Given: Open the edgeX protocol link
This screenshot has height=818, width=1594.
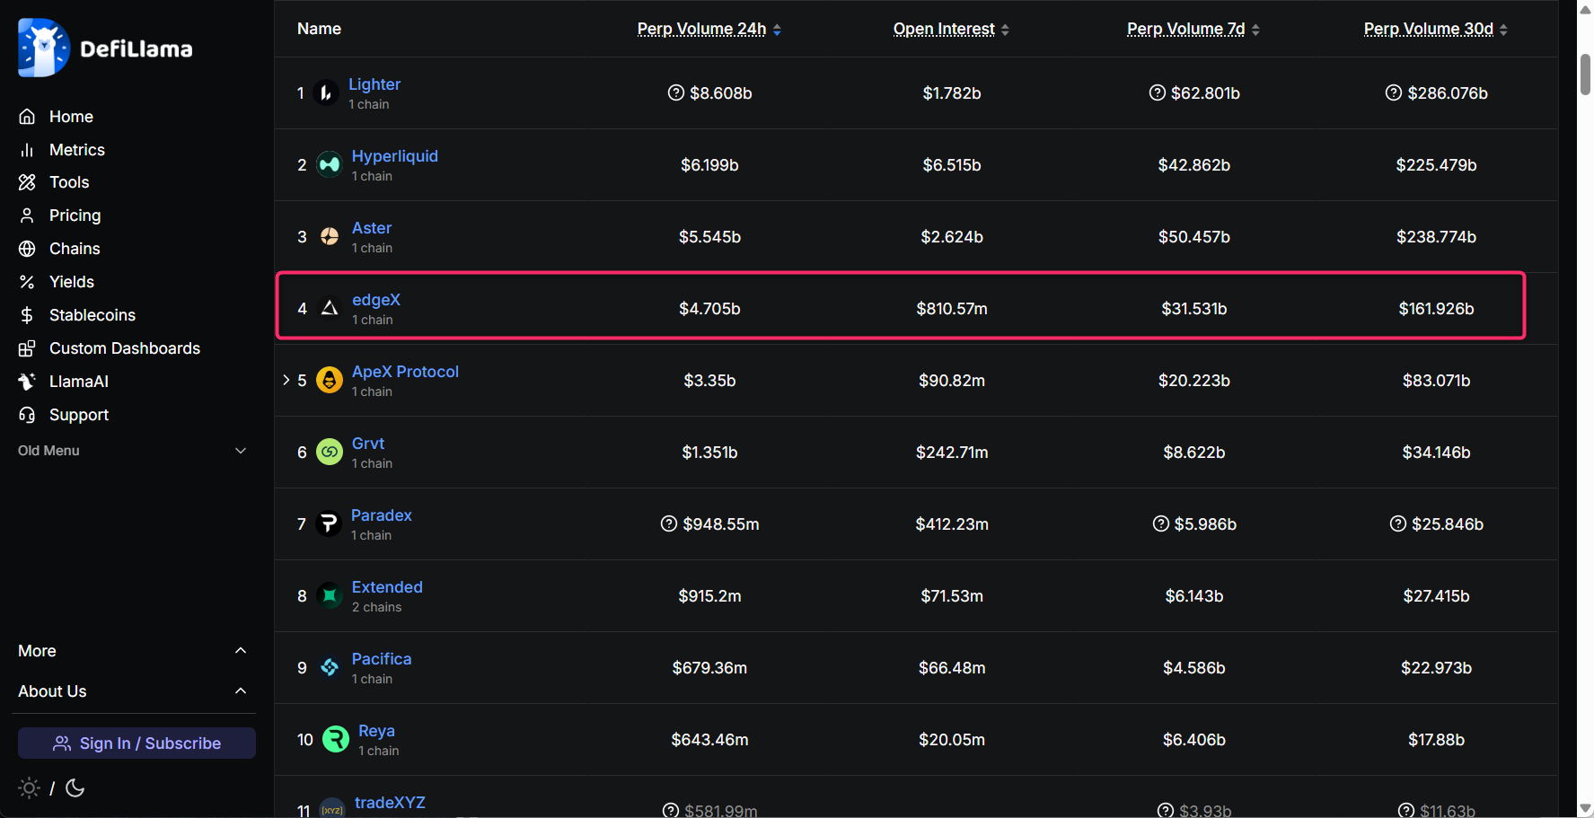Looking at the screenshot, I should pos(375,300).
